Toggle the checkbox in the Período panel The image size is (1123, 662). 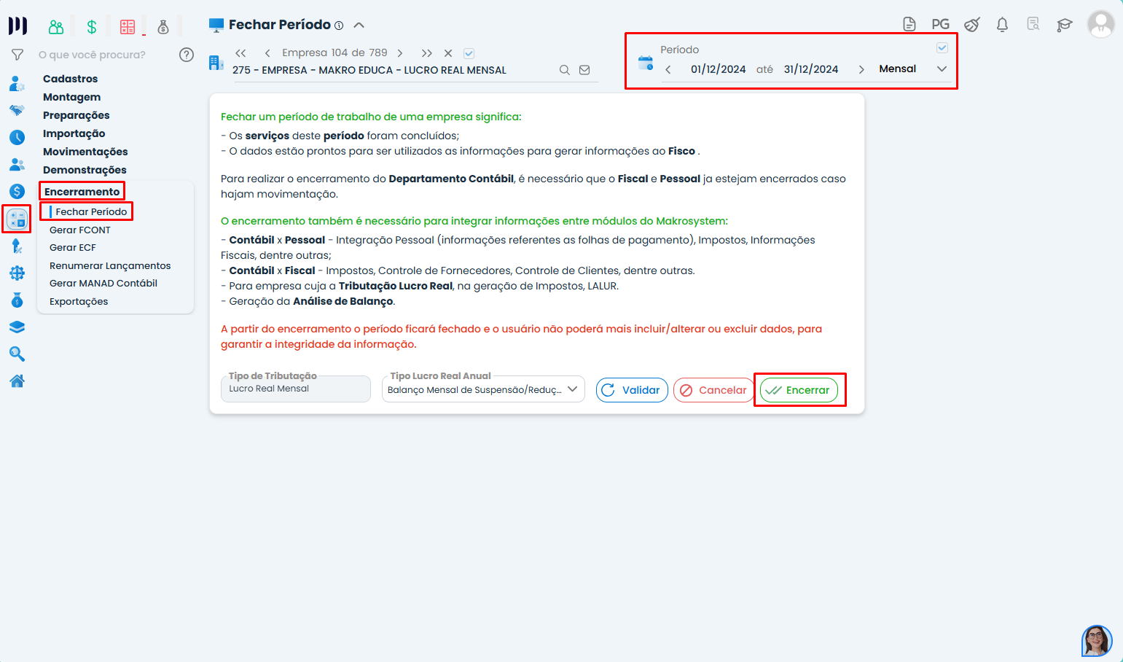pos(942,47)
